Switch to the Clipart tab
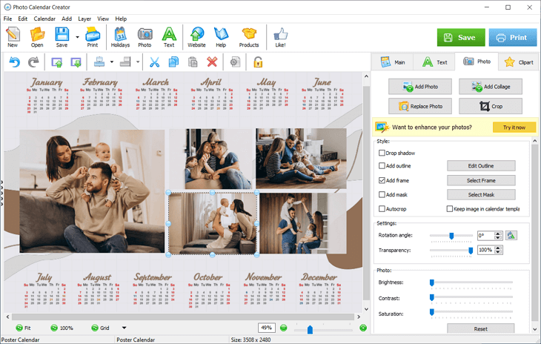The width and height of the screenshot is (541, 344). [x=517, y=62]
